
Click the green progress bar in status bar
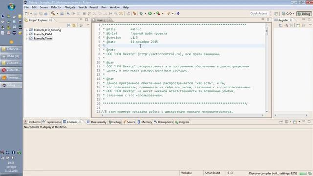[x=303, y=173]
